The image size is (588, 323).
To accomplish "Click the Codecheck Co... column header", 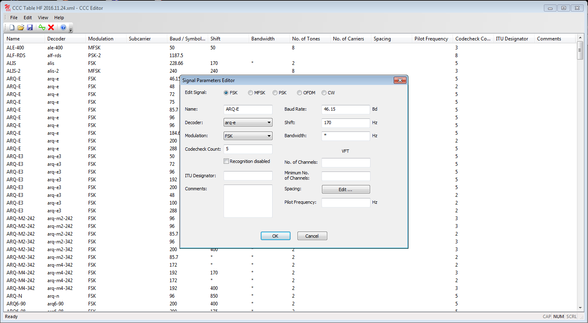I will tap(473, 39).
